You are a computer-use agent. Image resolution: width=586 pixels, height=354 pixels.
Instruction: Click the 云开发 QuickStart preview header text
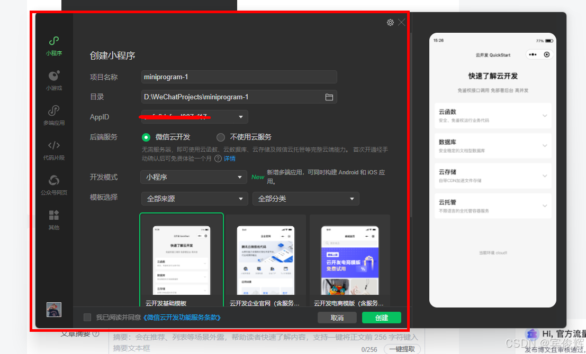coord(493,55)
